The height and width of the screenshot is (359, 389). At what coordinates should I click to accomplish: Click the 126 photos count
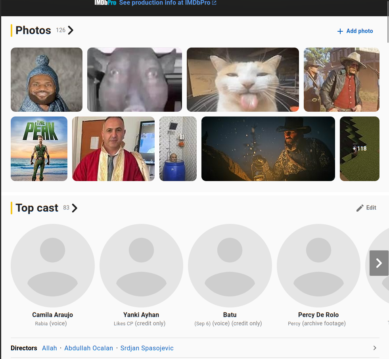pyautogui.click(x=61, y=30)
